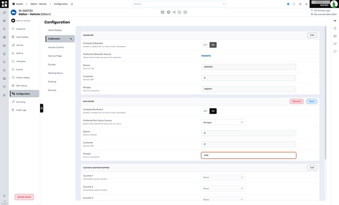Screen dimensions: 339x205
Task: Click the vertical scrollbar of the configuration panel
Action: tap(325, 93)
